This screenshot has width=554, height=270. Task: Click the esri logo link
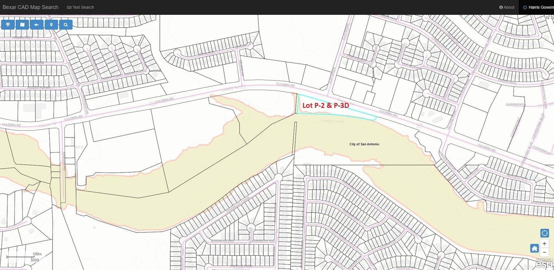[544, 264]
